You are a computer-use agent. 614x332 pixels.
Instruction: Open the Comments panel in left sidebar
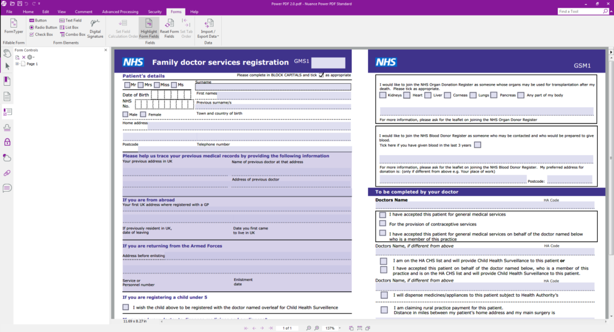[7, 188]
